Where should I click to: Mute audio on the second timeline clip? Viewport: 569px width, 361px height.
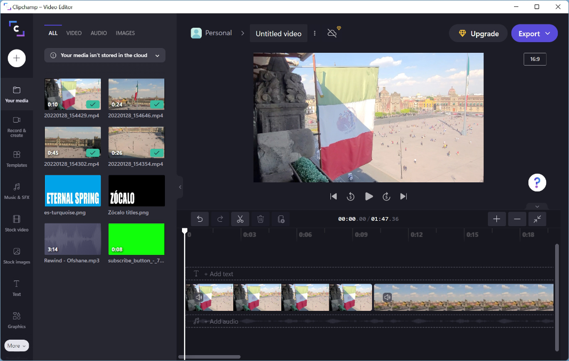tap(388, 298)
